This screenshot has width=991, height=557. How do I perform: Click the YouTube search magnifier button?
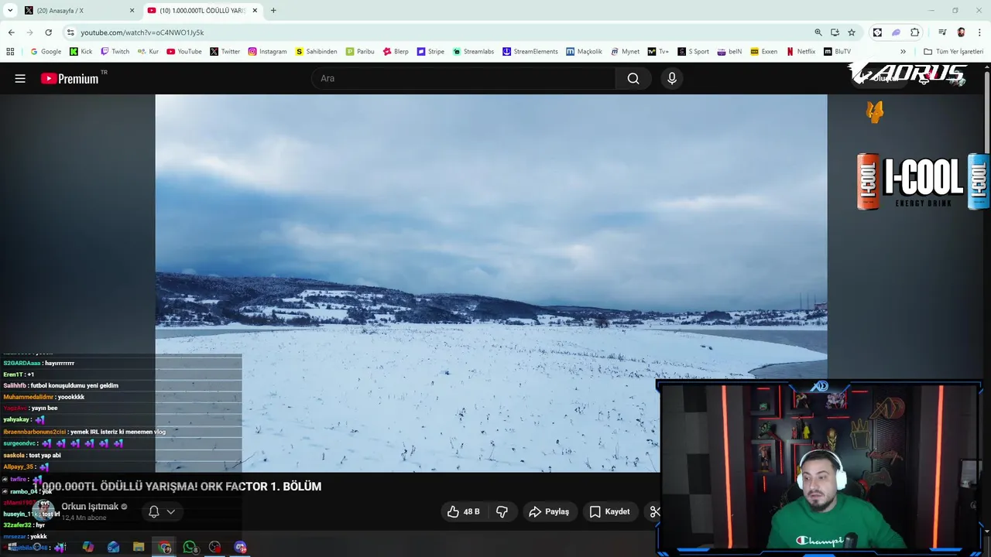[x=633, y=78]
